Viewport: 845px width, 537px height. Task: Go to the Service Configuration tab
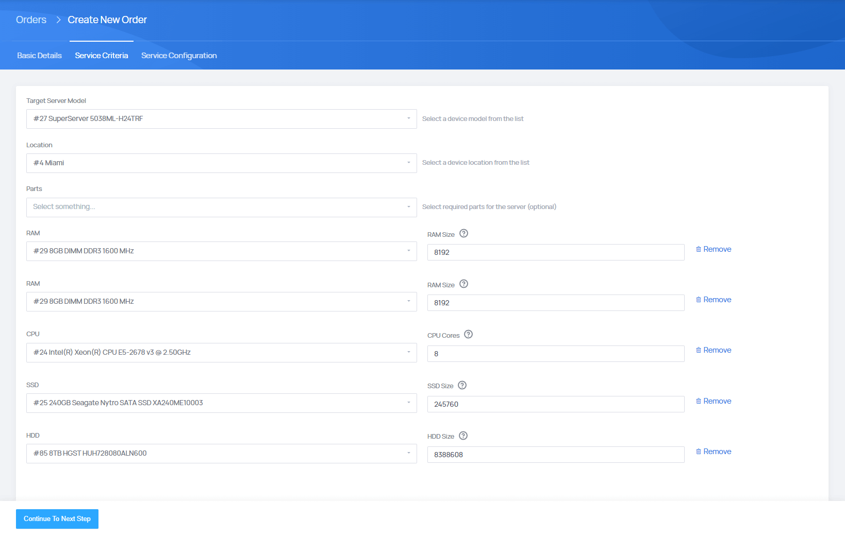[179, 56]
